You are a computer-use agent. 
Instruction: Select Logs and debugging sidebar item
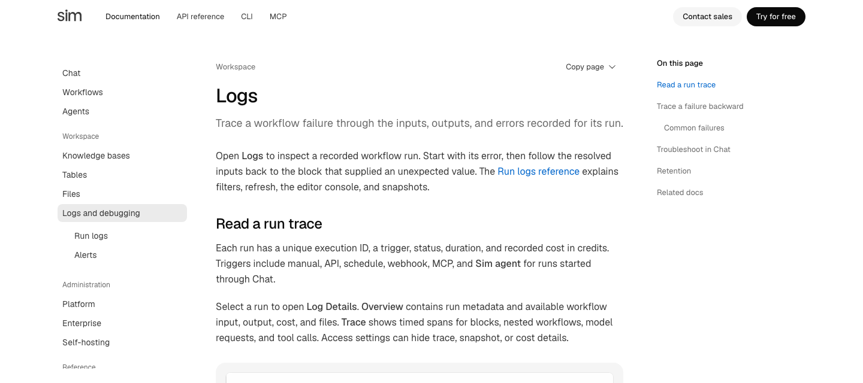(x=122, y=213)
